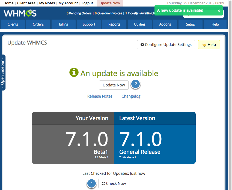The image size is (232, 190).
Task: Click the Check Now button
Action: pos(114,183)
